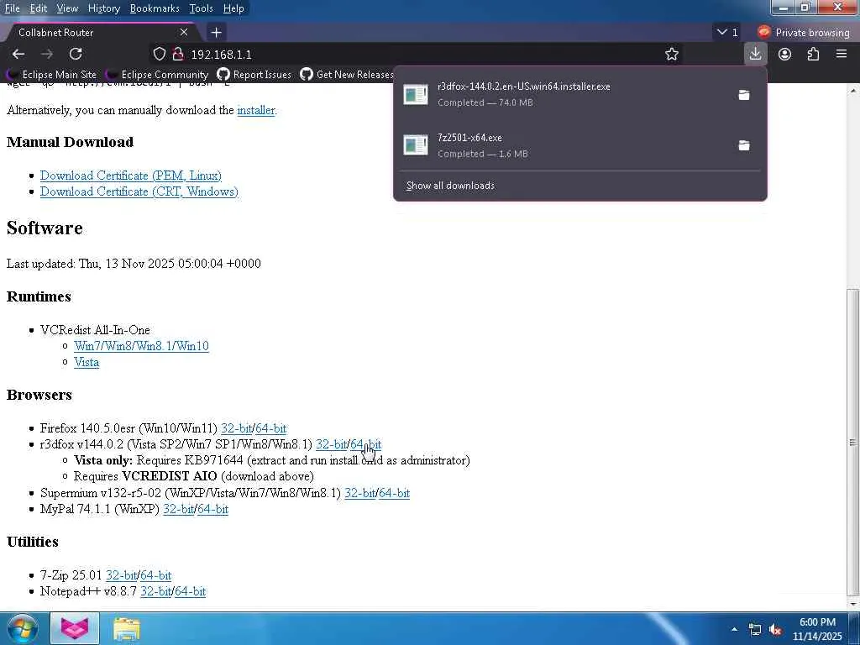Download Certificate (PEM, Linux)
This screenshot has height=645, width=860.
[130, 176]
